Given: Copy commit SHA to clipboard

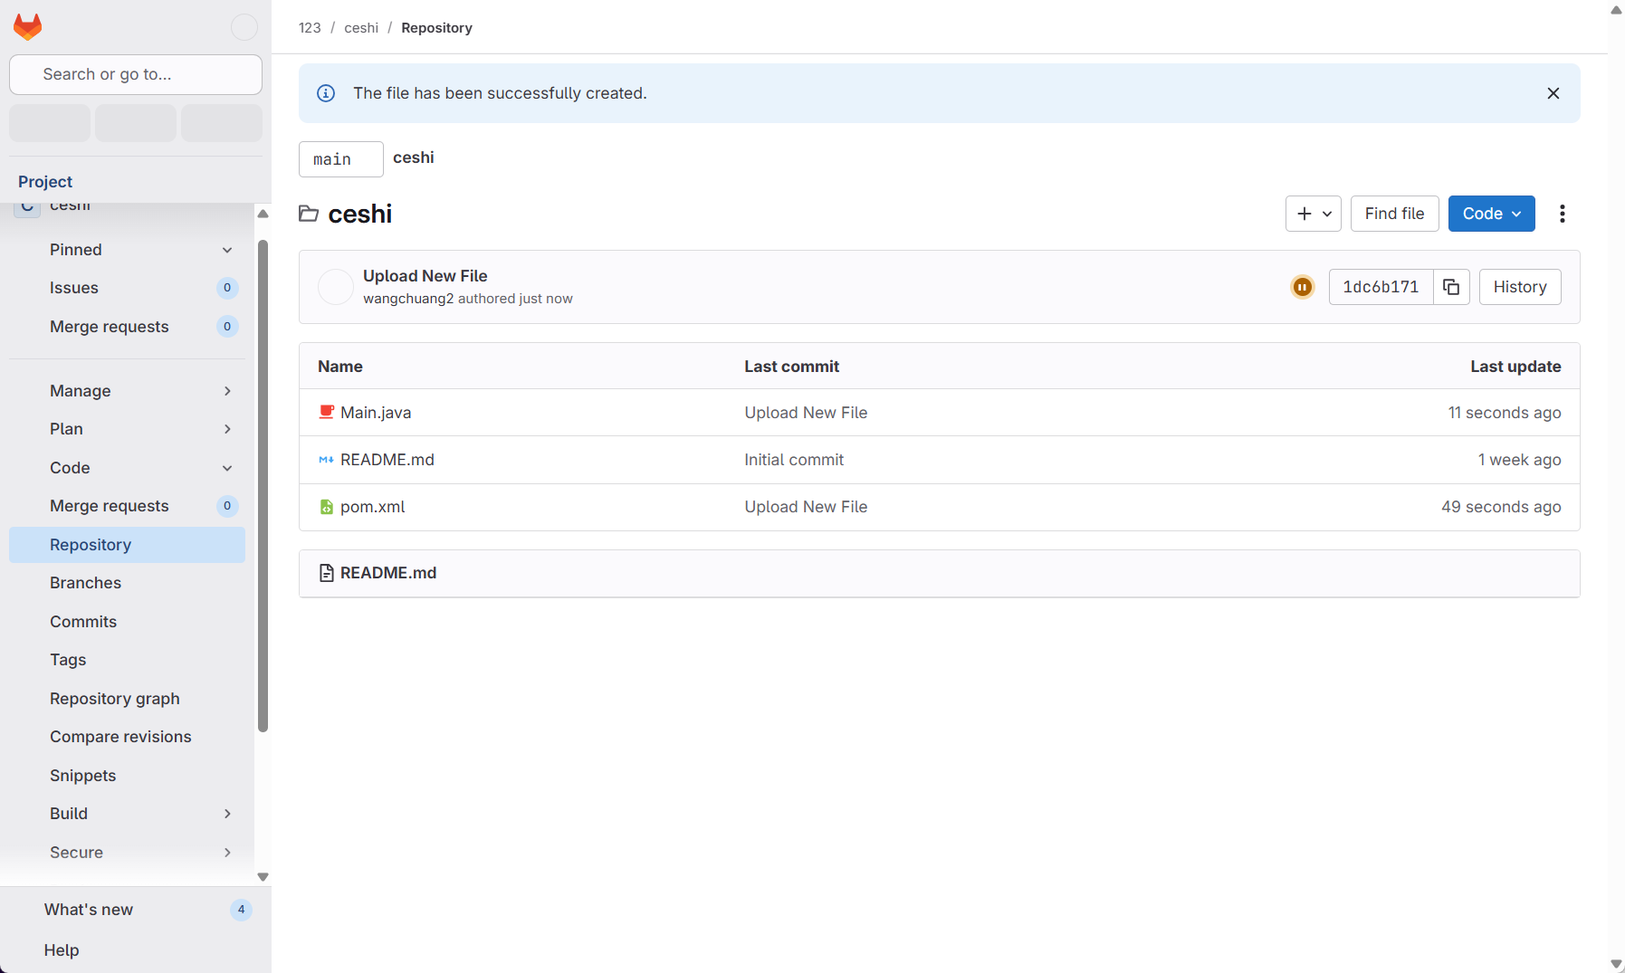Looking at the screenshot, I should 1451,287.
